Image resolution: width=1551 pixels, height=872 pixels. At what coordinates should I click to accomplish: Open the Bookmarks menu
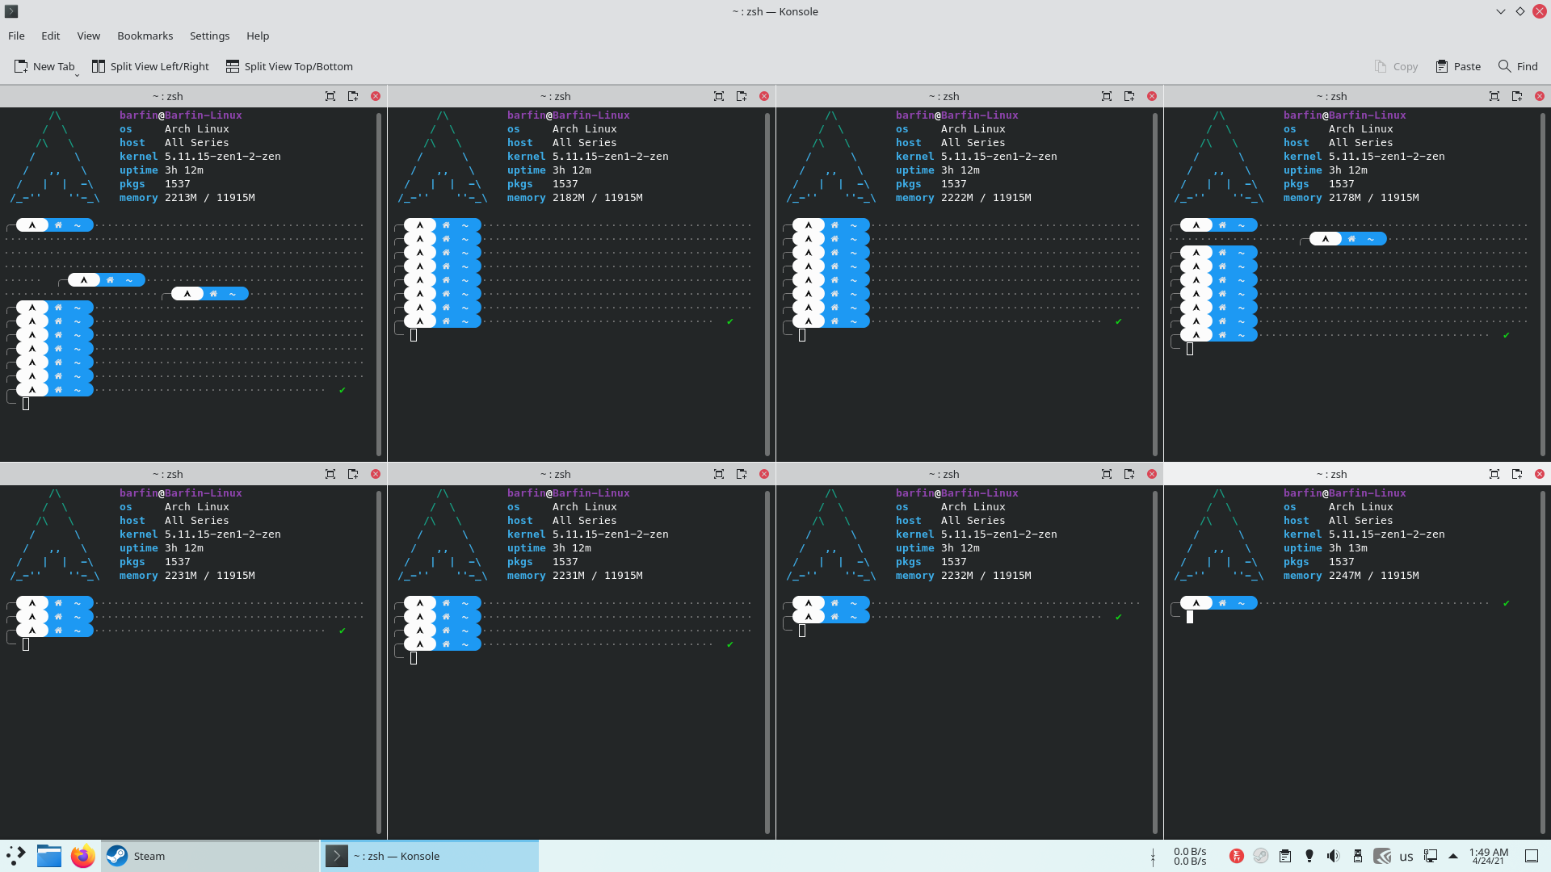click(145, 36)
